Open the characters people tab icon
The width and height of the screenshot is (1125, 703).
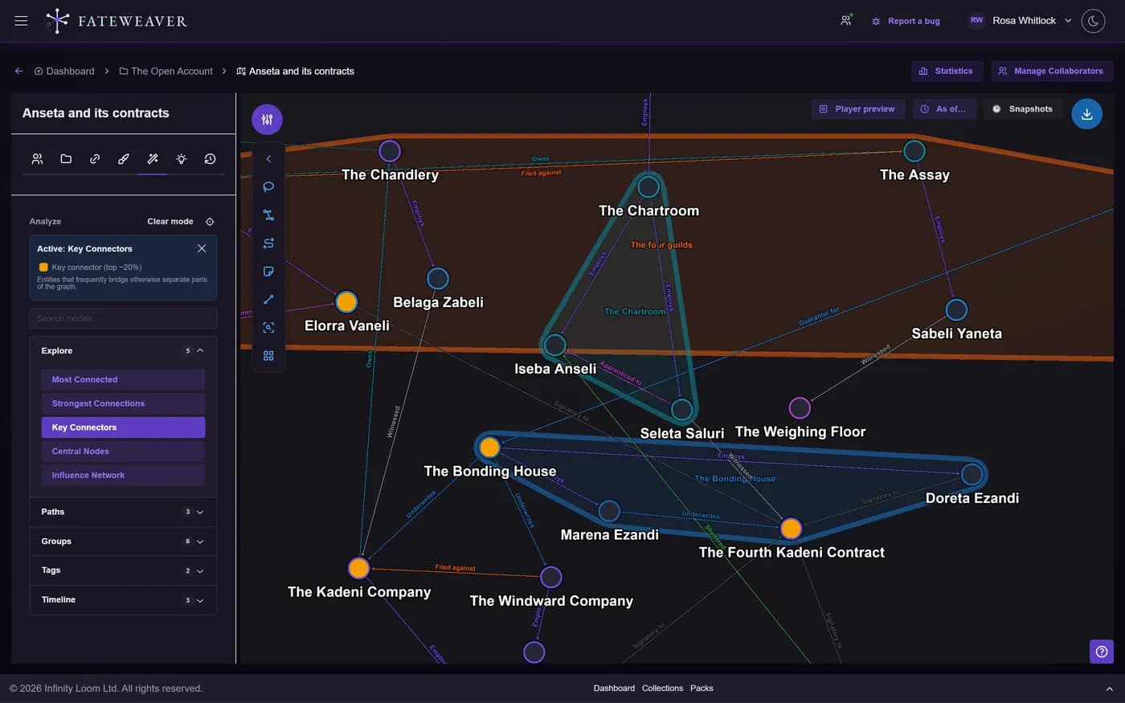click(x=37, y=159)
